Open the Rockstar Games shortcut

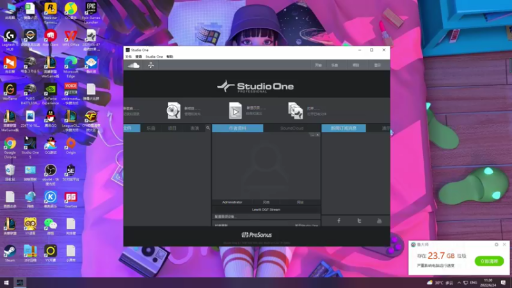point(51,12)
